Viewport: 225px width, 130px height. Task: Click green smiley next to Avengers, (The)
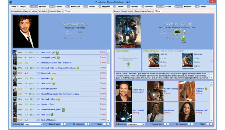click(58, 57)
